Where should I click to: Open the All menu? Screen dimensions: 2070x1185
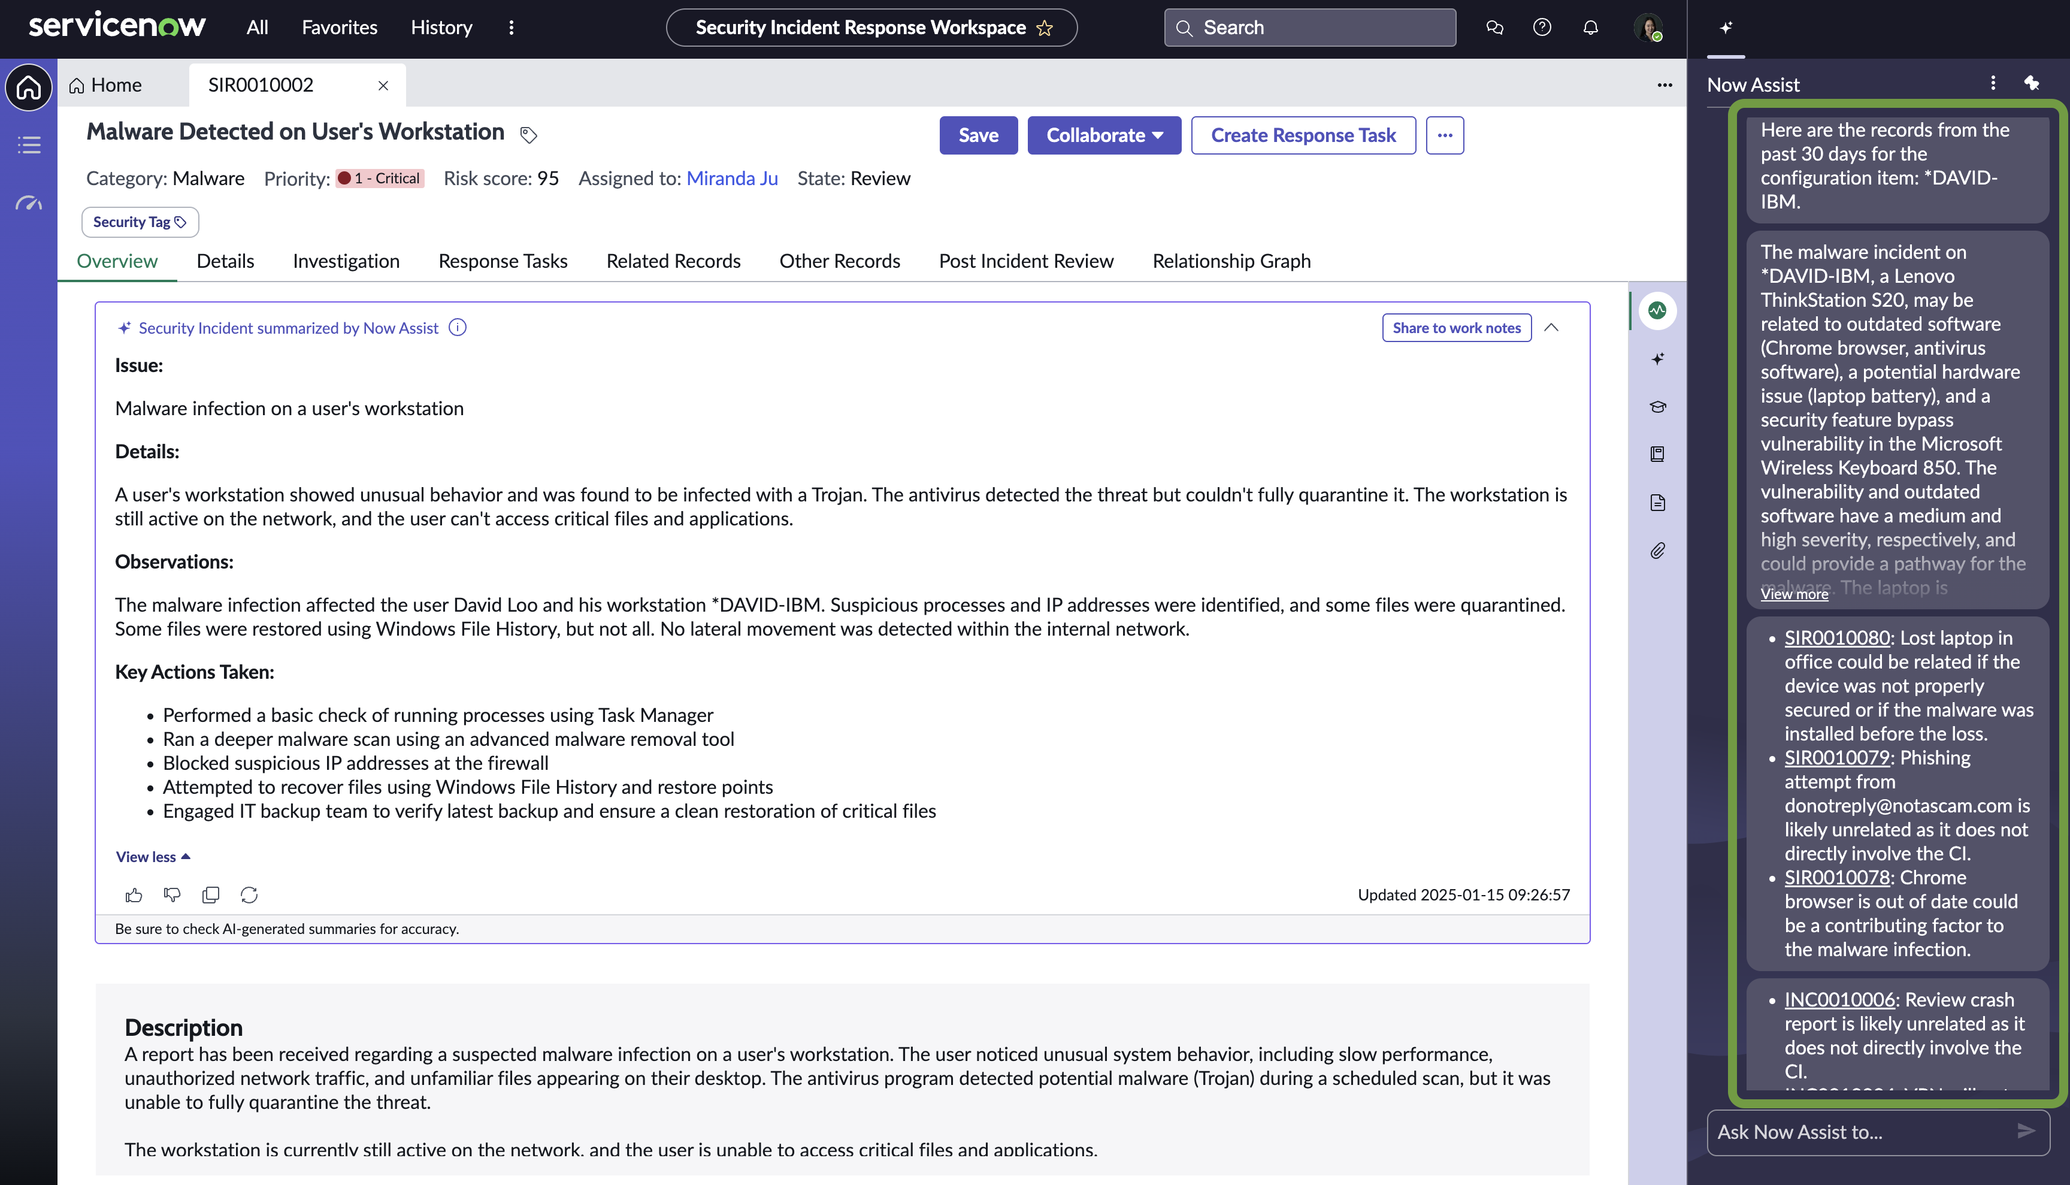[x=257, y=28]
